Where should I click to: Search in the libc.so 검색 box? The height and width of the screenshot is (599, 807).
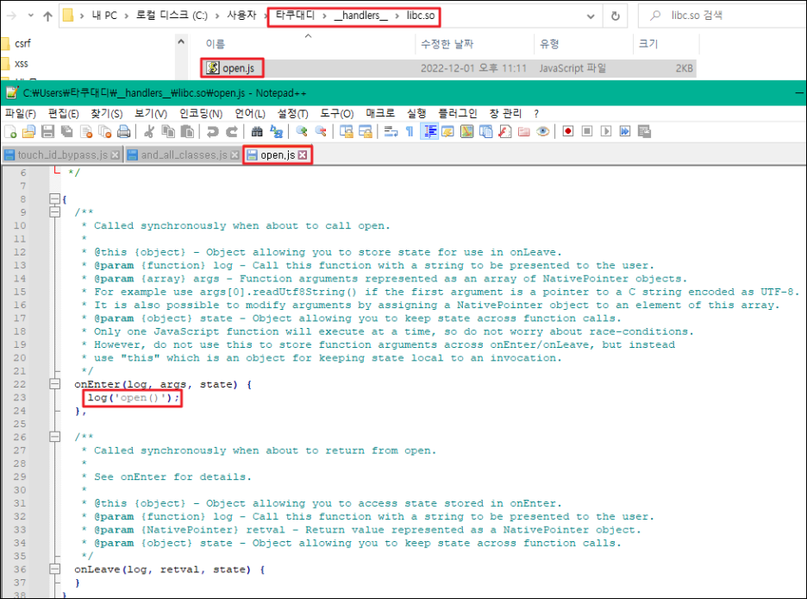coord(723,16)
